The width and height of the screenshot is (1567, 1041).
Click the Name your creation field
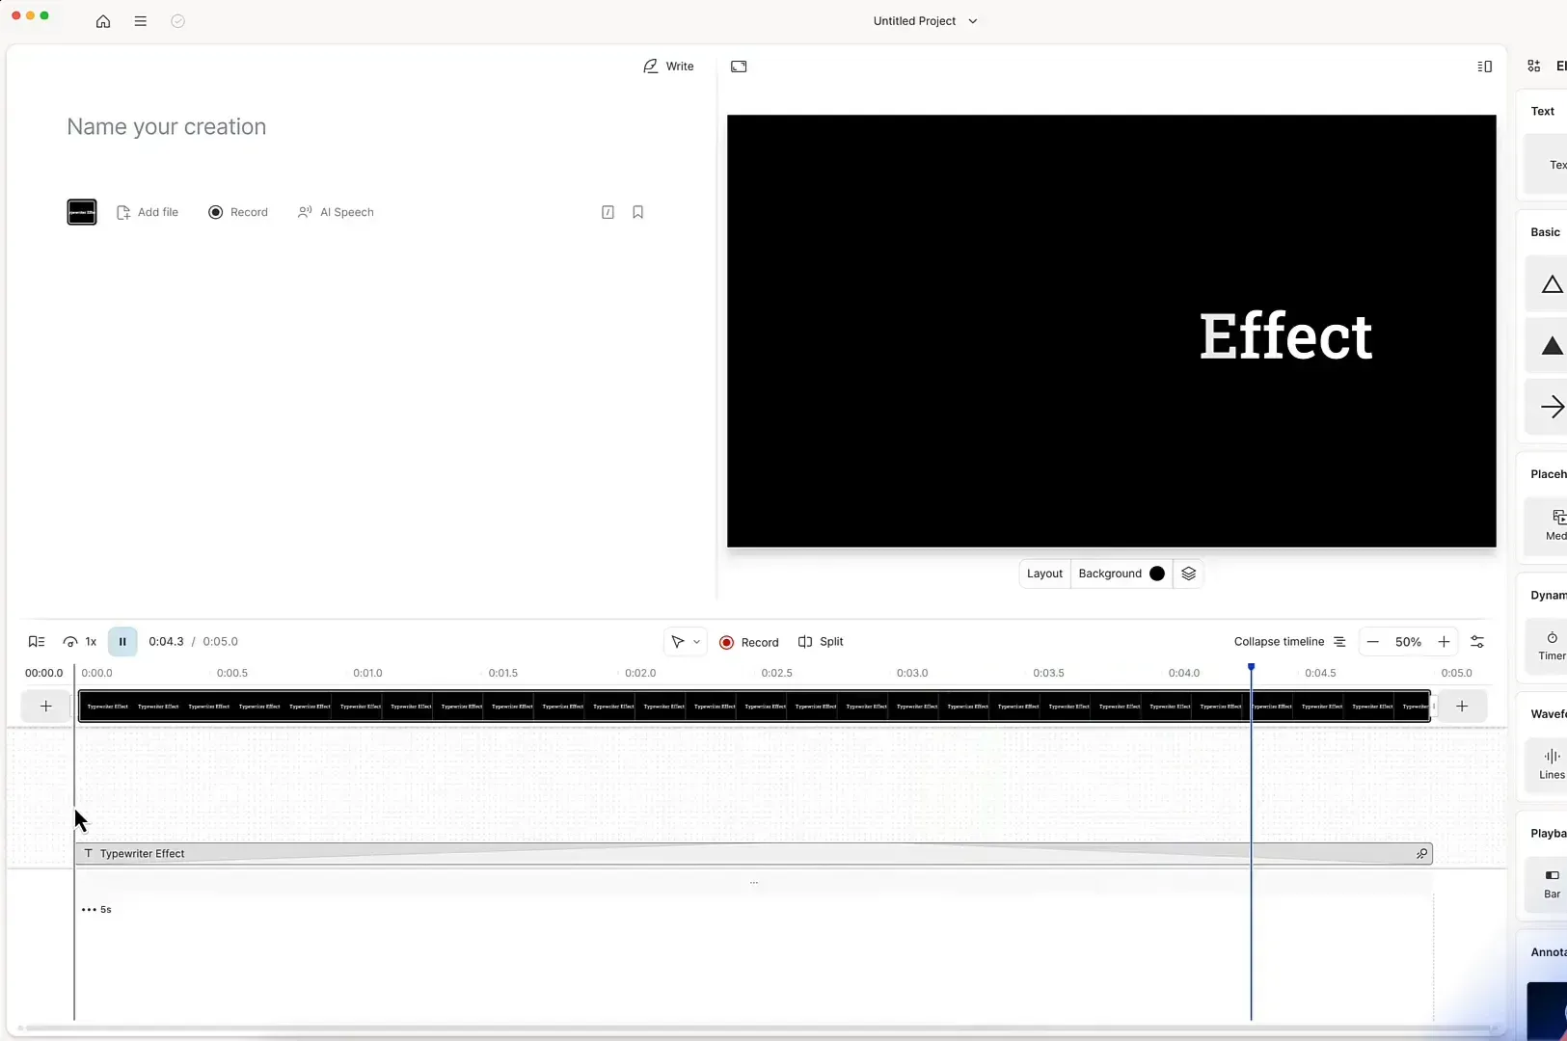[x=166, y=126]
